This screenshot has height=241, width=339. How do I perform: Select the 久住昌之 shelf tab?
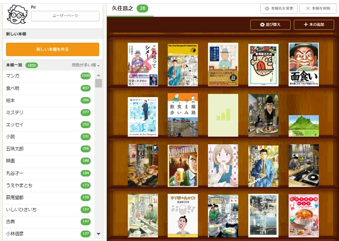pyautogui.click(x=130, y=8)
